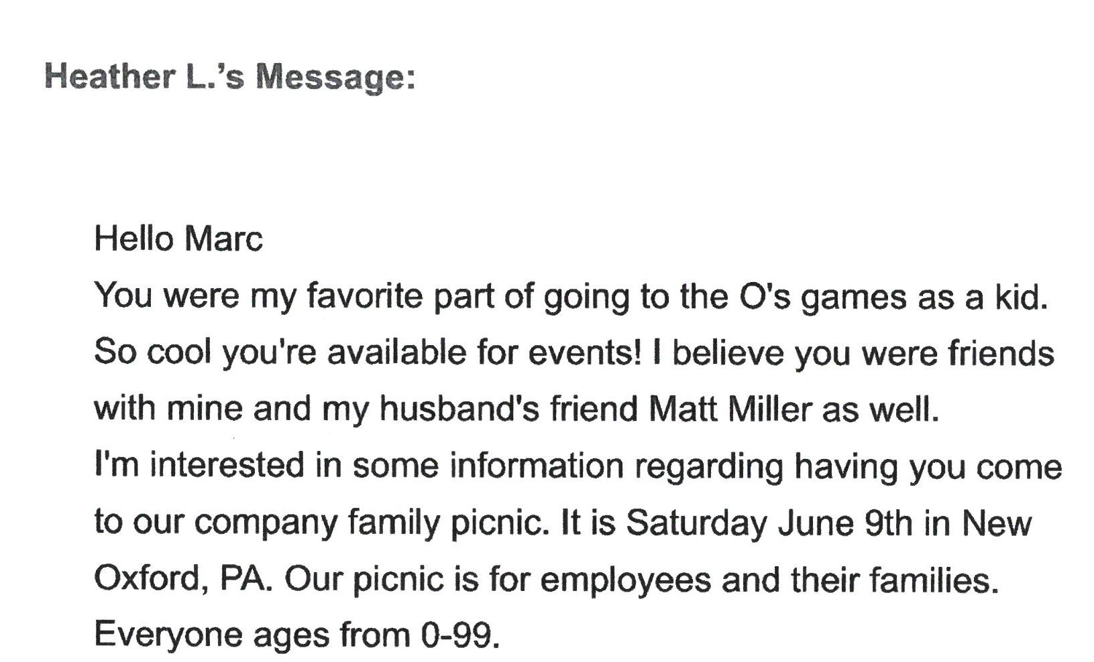This screenshot has width=1094, height=662.
Task: Click the word 'New' ending the line
Action: 997,522
